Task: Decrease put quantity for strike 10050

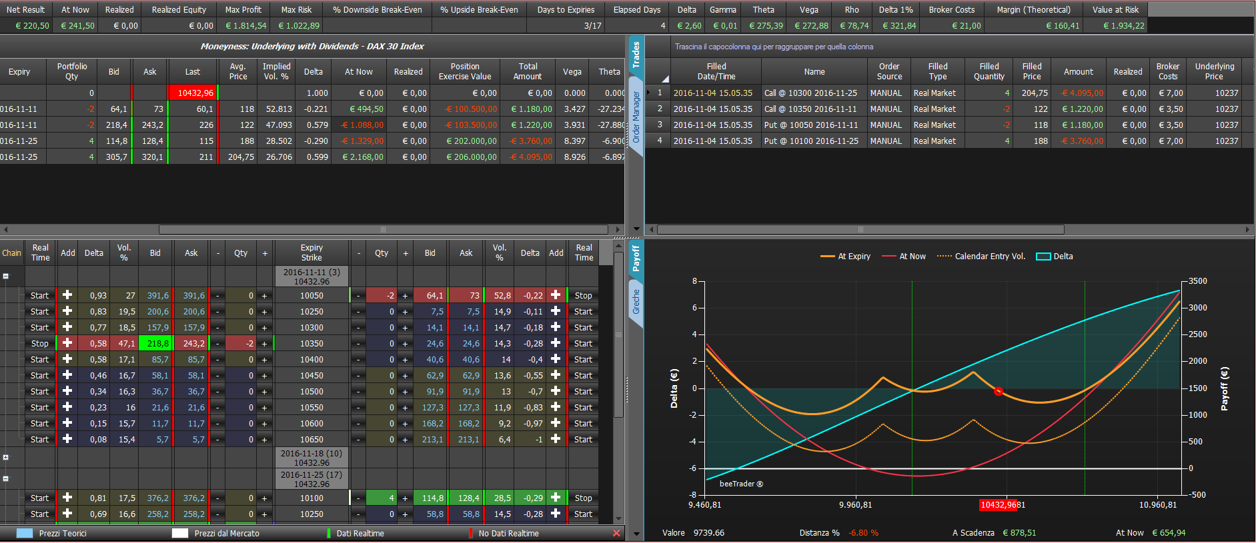Action: (x=358, y=295)
